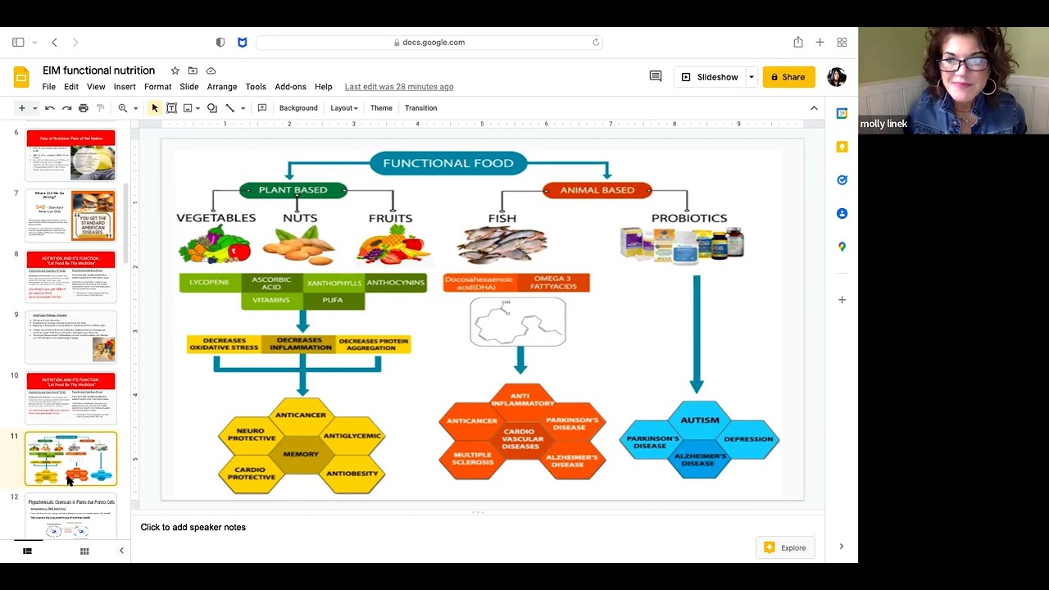This screenshot has height=590, width=1049.
Task: Open Google Tasks in the side panel
Action: tap(842, 180)
